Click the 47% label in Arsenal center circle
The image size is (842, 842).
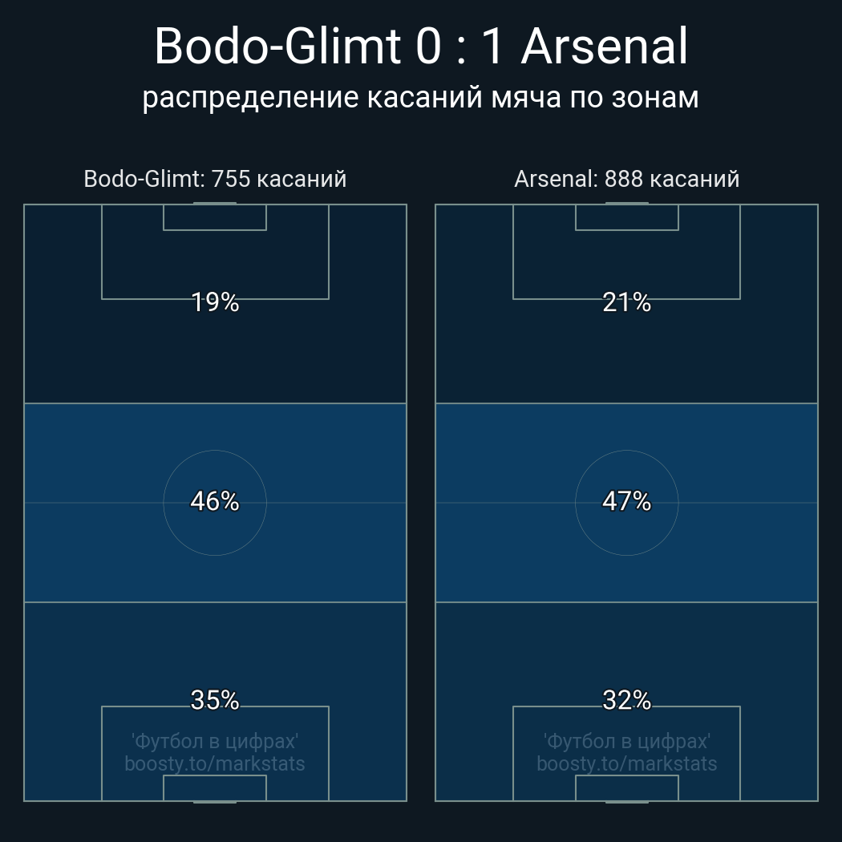coord(626,501)
